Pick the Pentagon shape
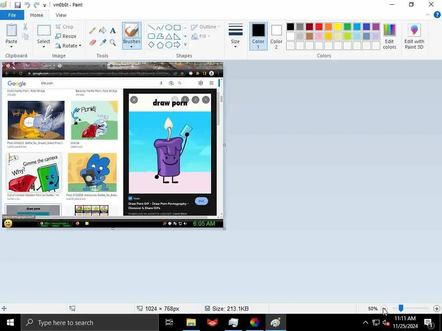 [160, 45]
